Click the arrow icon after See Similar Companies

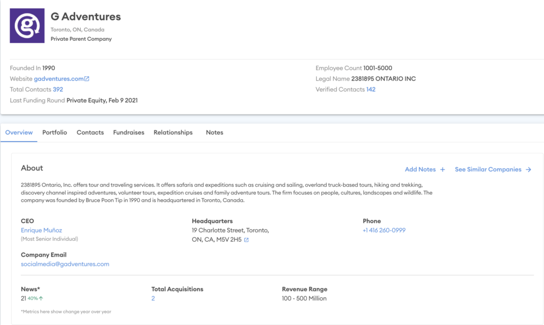(529, 170)
